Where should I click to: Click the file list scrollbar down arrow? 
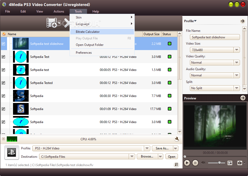tap(179, 131)
